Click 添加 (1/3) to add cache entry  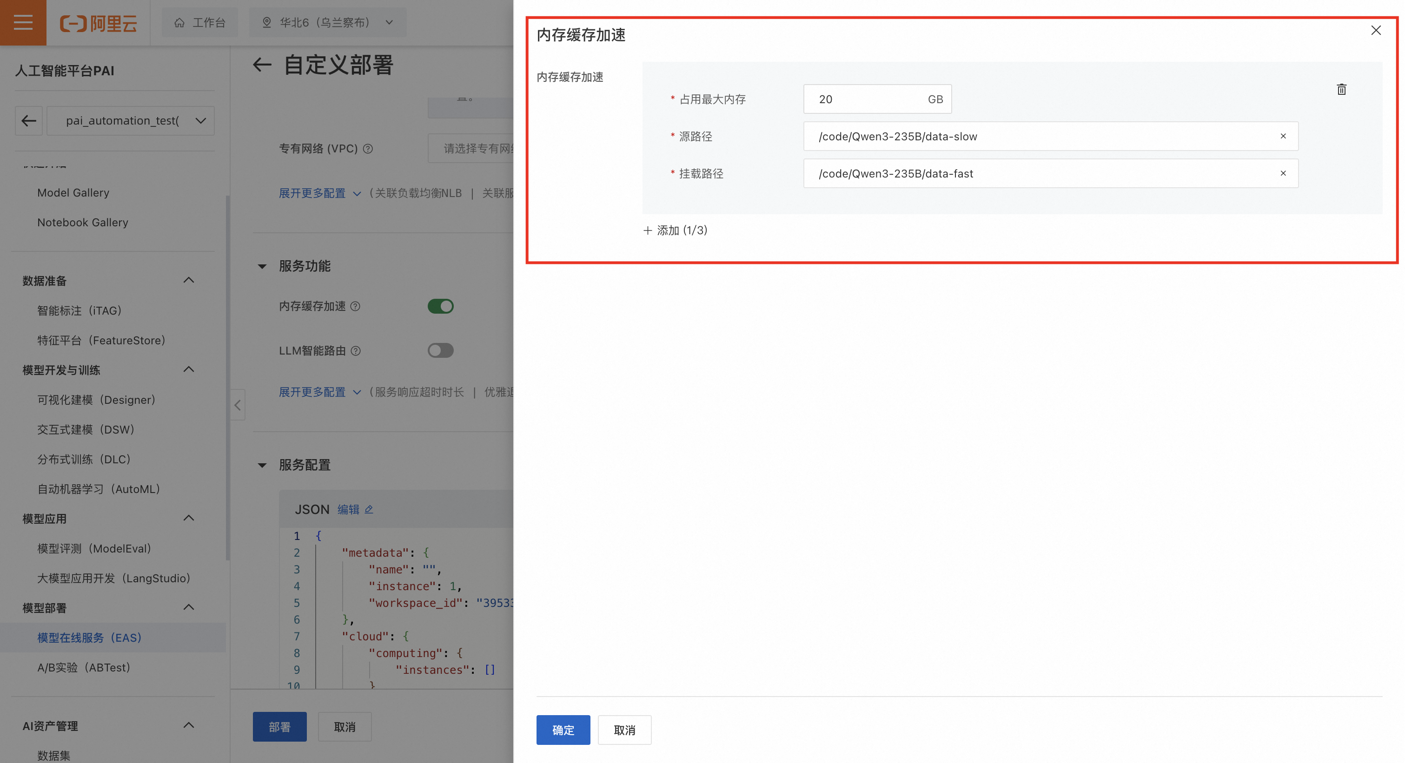click(675, 230)
